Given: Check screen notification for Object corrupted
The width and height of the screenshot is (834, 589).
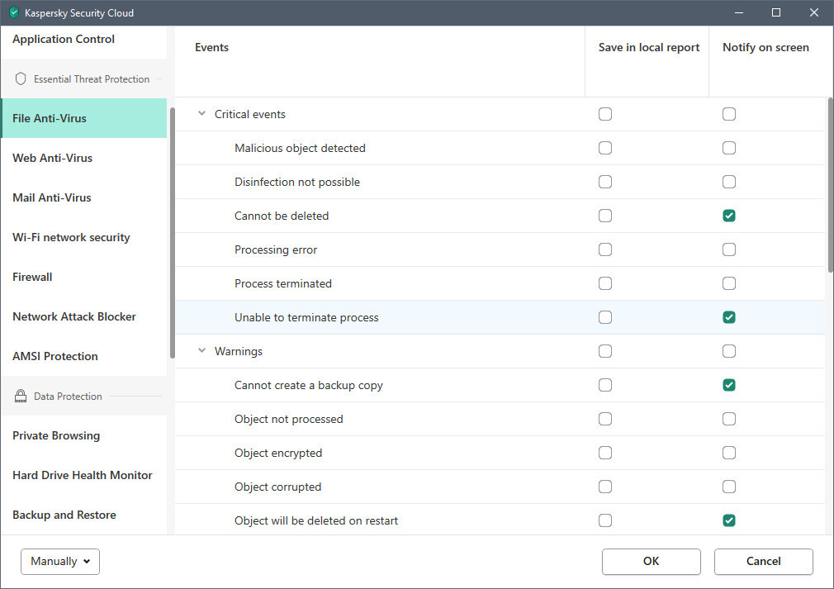Looking at the screenshot, I should coord(729,487).
